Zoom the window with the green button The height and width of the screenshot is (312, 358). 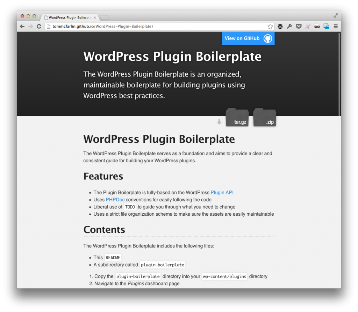coord(34,16)
